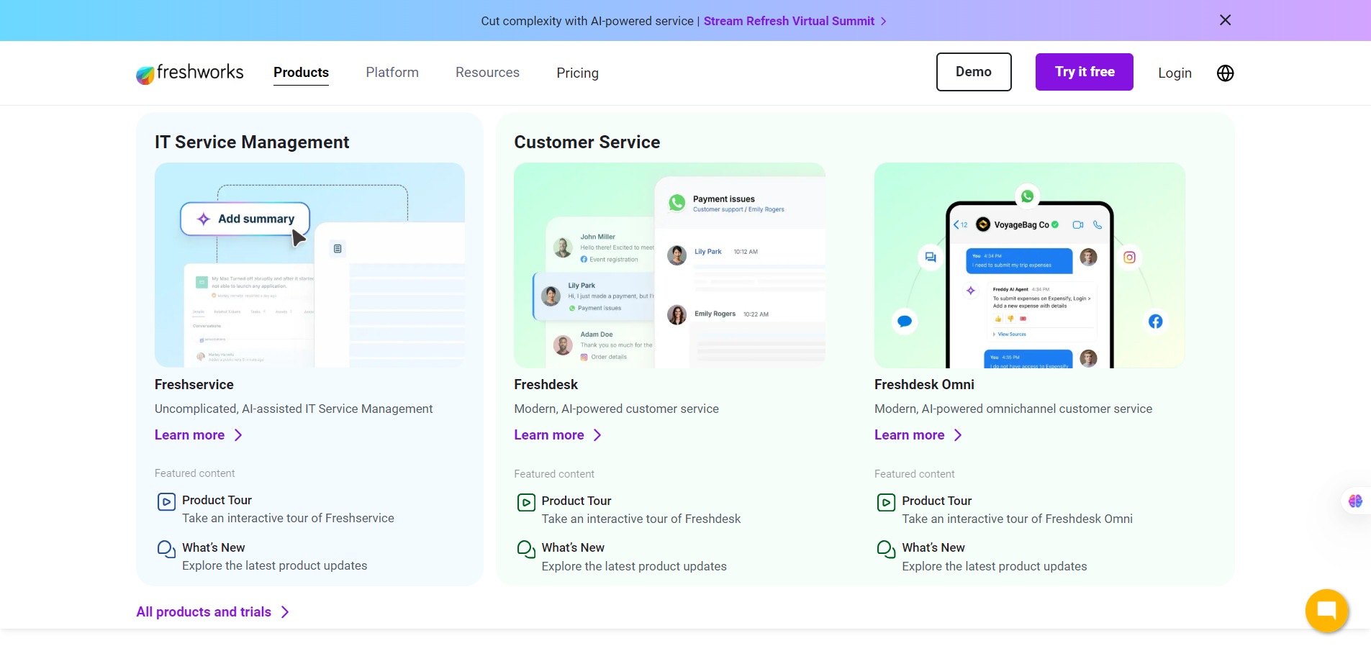Click the Customer Service heading
The height and width of the screenshot is (651, 1371).
click(x=587, y=142)
